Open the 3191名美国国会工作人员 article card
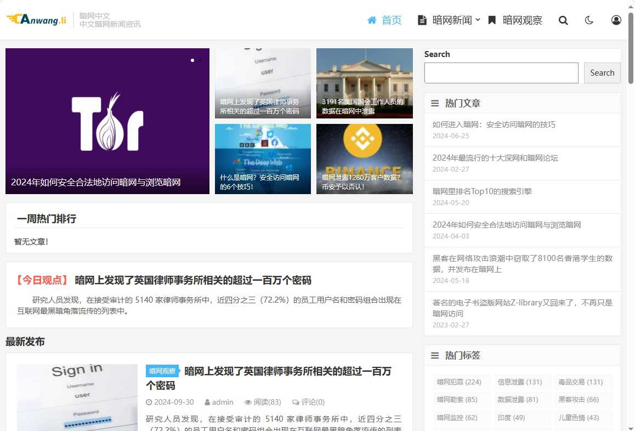The image size is (635, 431). [365, 83]
